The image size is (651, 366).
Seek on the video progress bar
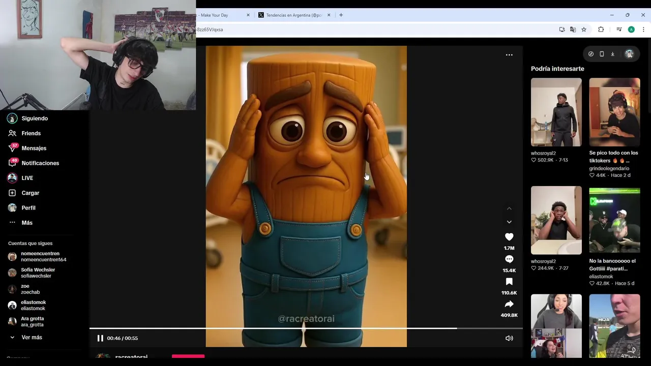pyautogui.click(x=306, y=328)
